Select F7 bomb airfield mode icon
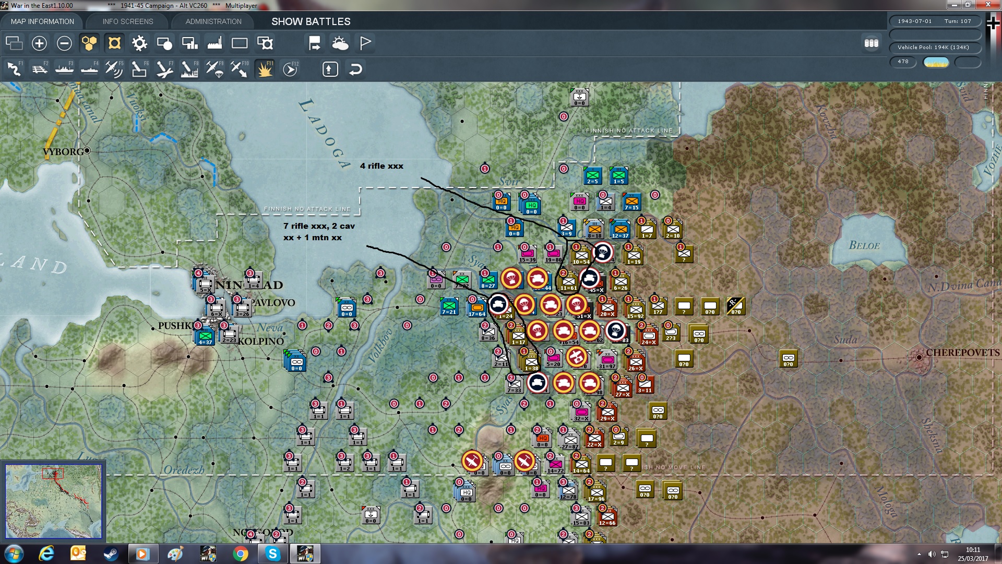1002x564 pixels. point(164,69)
